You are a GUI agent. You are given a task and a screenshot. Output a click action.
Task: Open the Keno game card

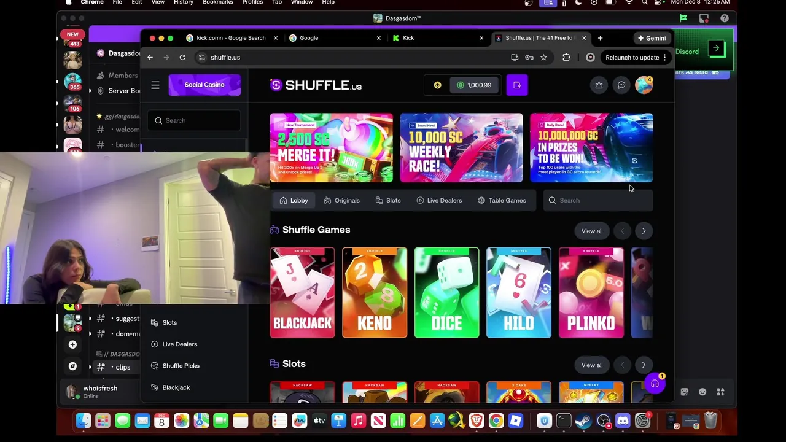375,293
